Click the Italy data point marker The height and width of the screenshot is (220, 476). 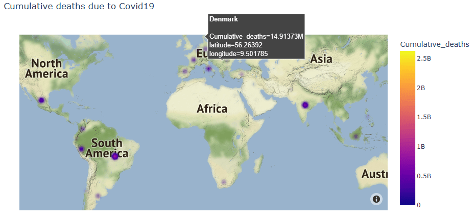208,68
